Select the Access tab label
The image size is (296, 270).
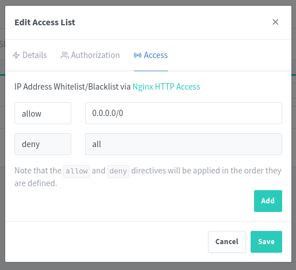pos(156,55)
